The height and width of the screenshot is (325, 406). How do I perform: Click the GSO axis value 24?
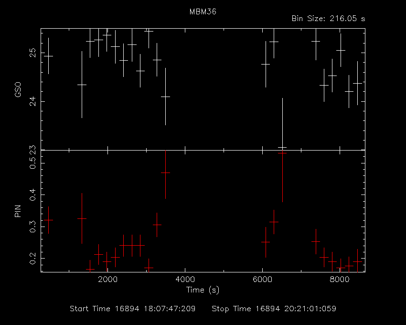[32, 101]
